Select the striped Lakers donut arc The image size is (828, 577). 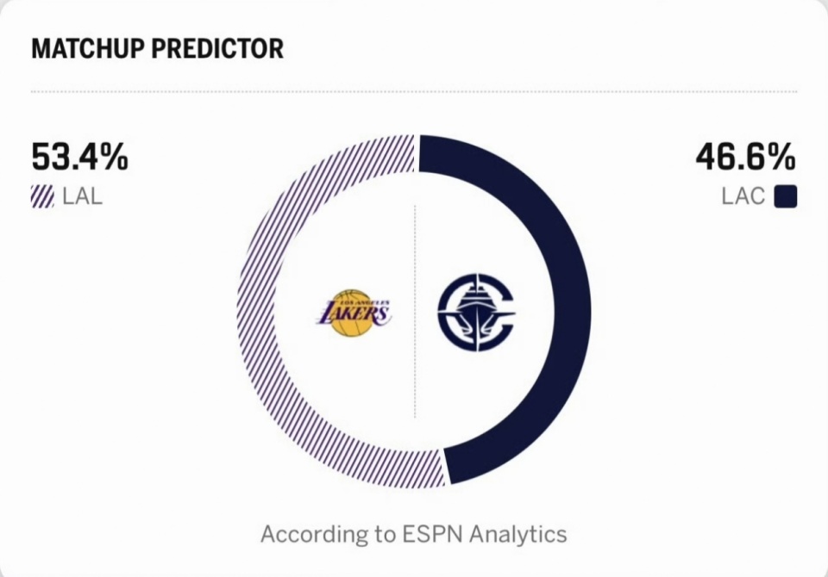point(255,310)
